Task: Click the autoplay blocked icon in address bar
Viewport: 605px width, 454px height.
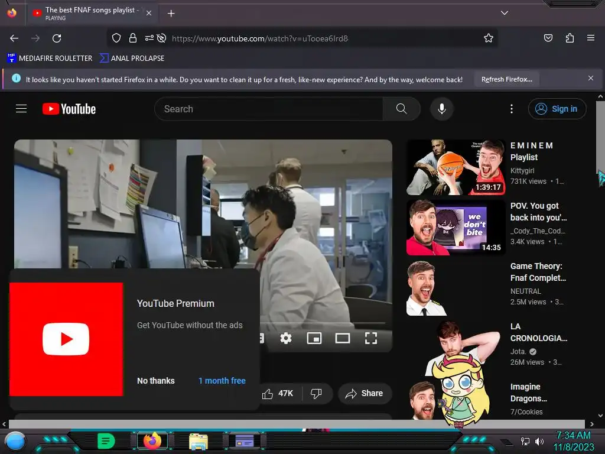Action: click(x=162, y=38)
